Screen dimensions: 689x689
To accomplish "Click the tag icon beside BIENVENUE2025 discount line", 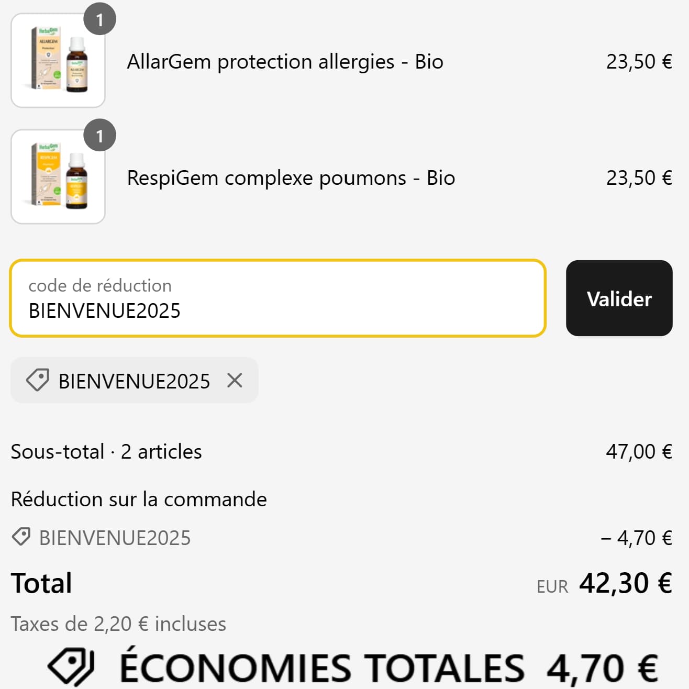I will (21, 537).
